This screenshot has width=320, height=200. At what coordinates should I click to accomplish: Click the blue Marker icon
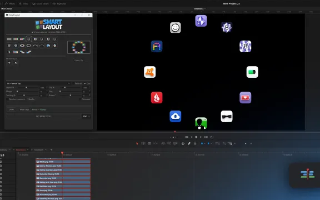208,143
